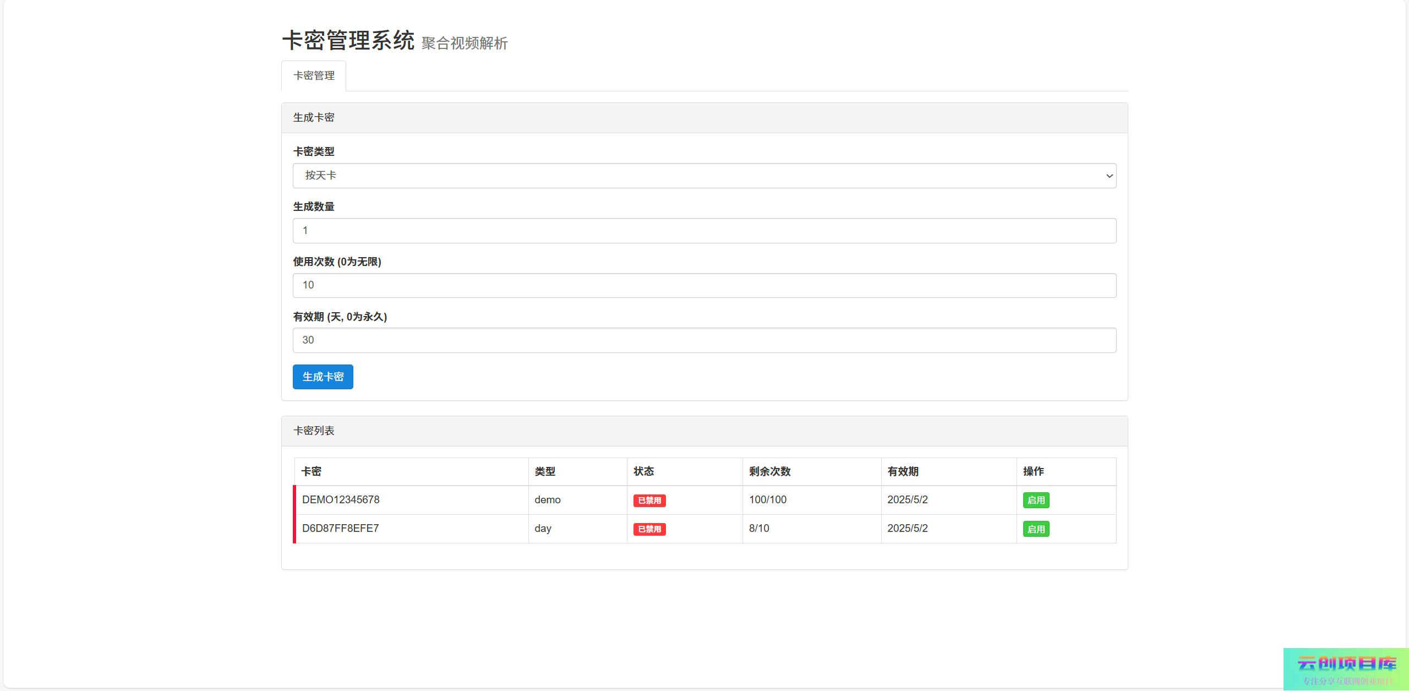Select the D6D87FF8EFE7 card key text
Screen dimensions: 1409x691
coord(340,529)
